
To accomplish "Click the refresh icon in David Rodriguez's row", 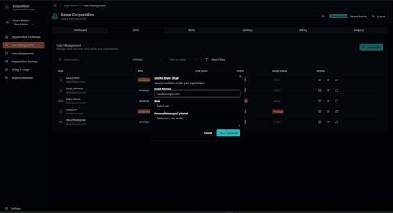I will pos(336,122).
